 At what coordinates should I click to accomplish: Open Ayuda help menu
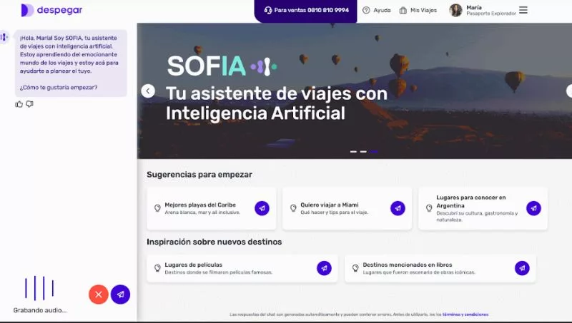[x=377, y=11]
